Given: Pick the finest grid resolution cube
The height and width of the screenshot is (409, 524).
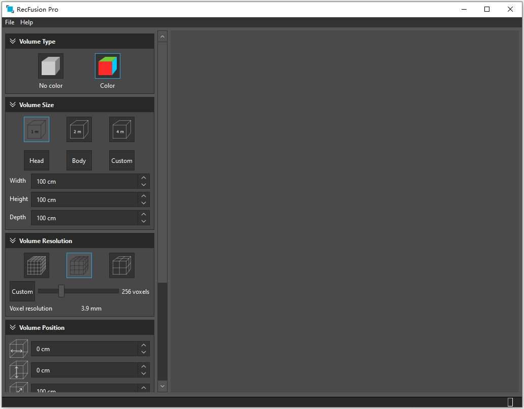Looking at the screenshot, I should tap(37, 265).
